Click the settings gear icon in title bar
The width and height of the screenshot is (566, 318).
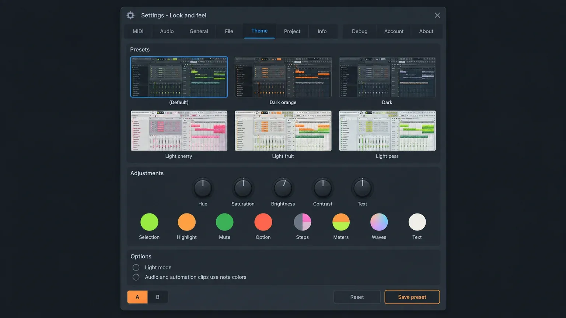coord(130,15)
